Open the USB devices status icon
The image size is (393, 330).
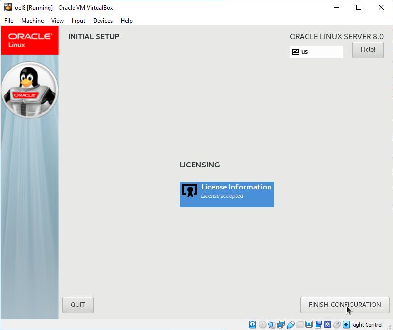pyautogui.click(x=291, y=325)
